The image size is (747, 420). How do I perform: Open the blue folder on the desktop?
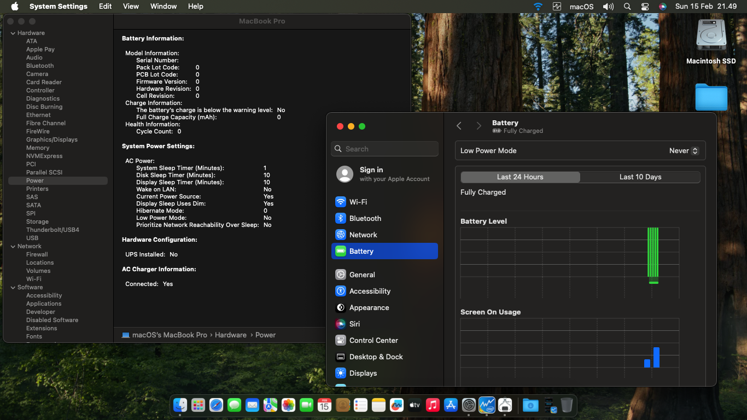[711, 97]
